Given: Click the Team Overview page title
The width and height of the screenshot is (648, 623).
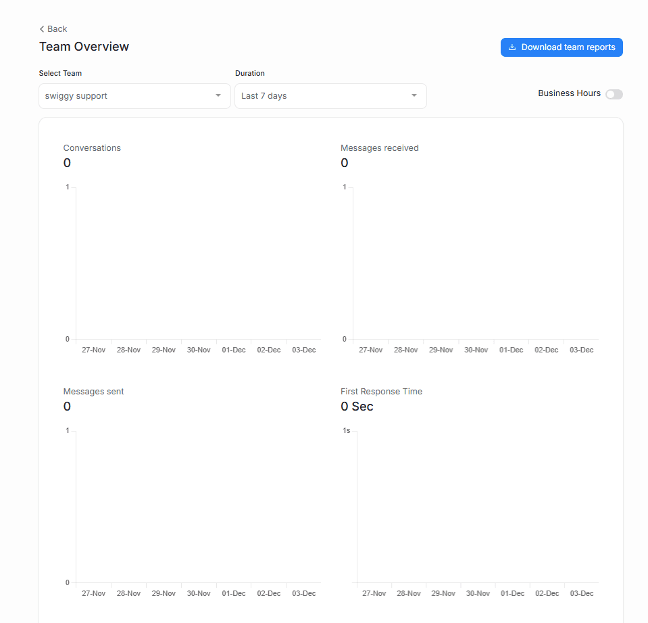Looking at the screenshot, I should coord(84,46).
